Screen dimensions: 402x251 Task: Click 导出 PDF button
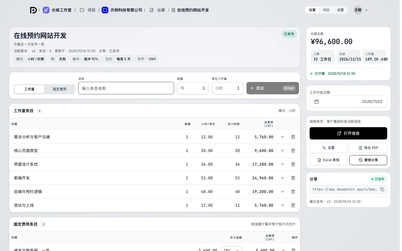tap(368, 148)
